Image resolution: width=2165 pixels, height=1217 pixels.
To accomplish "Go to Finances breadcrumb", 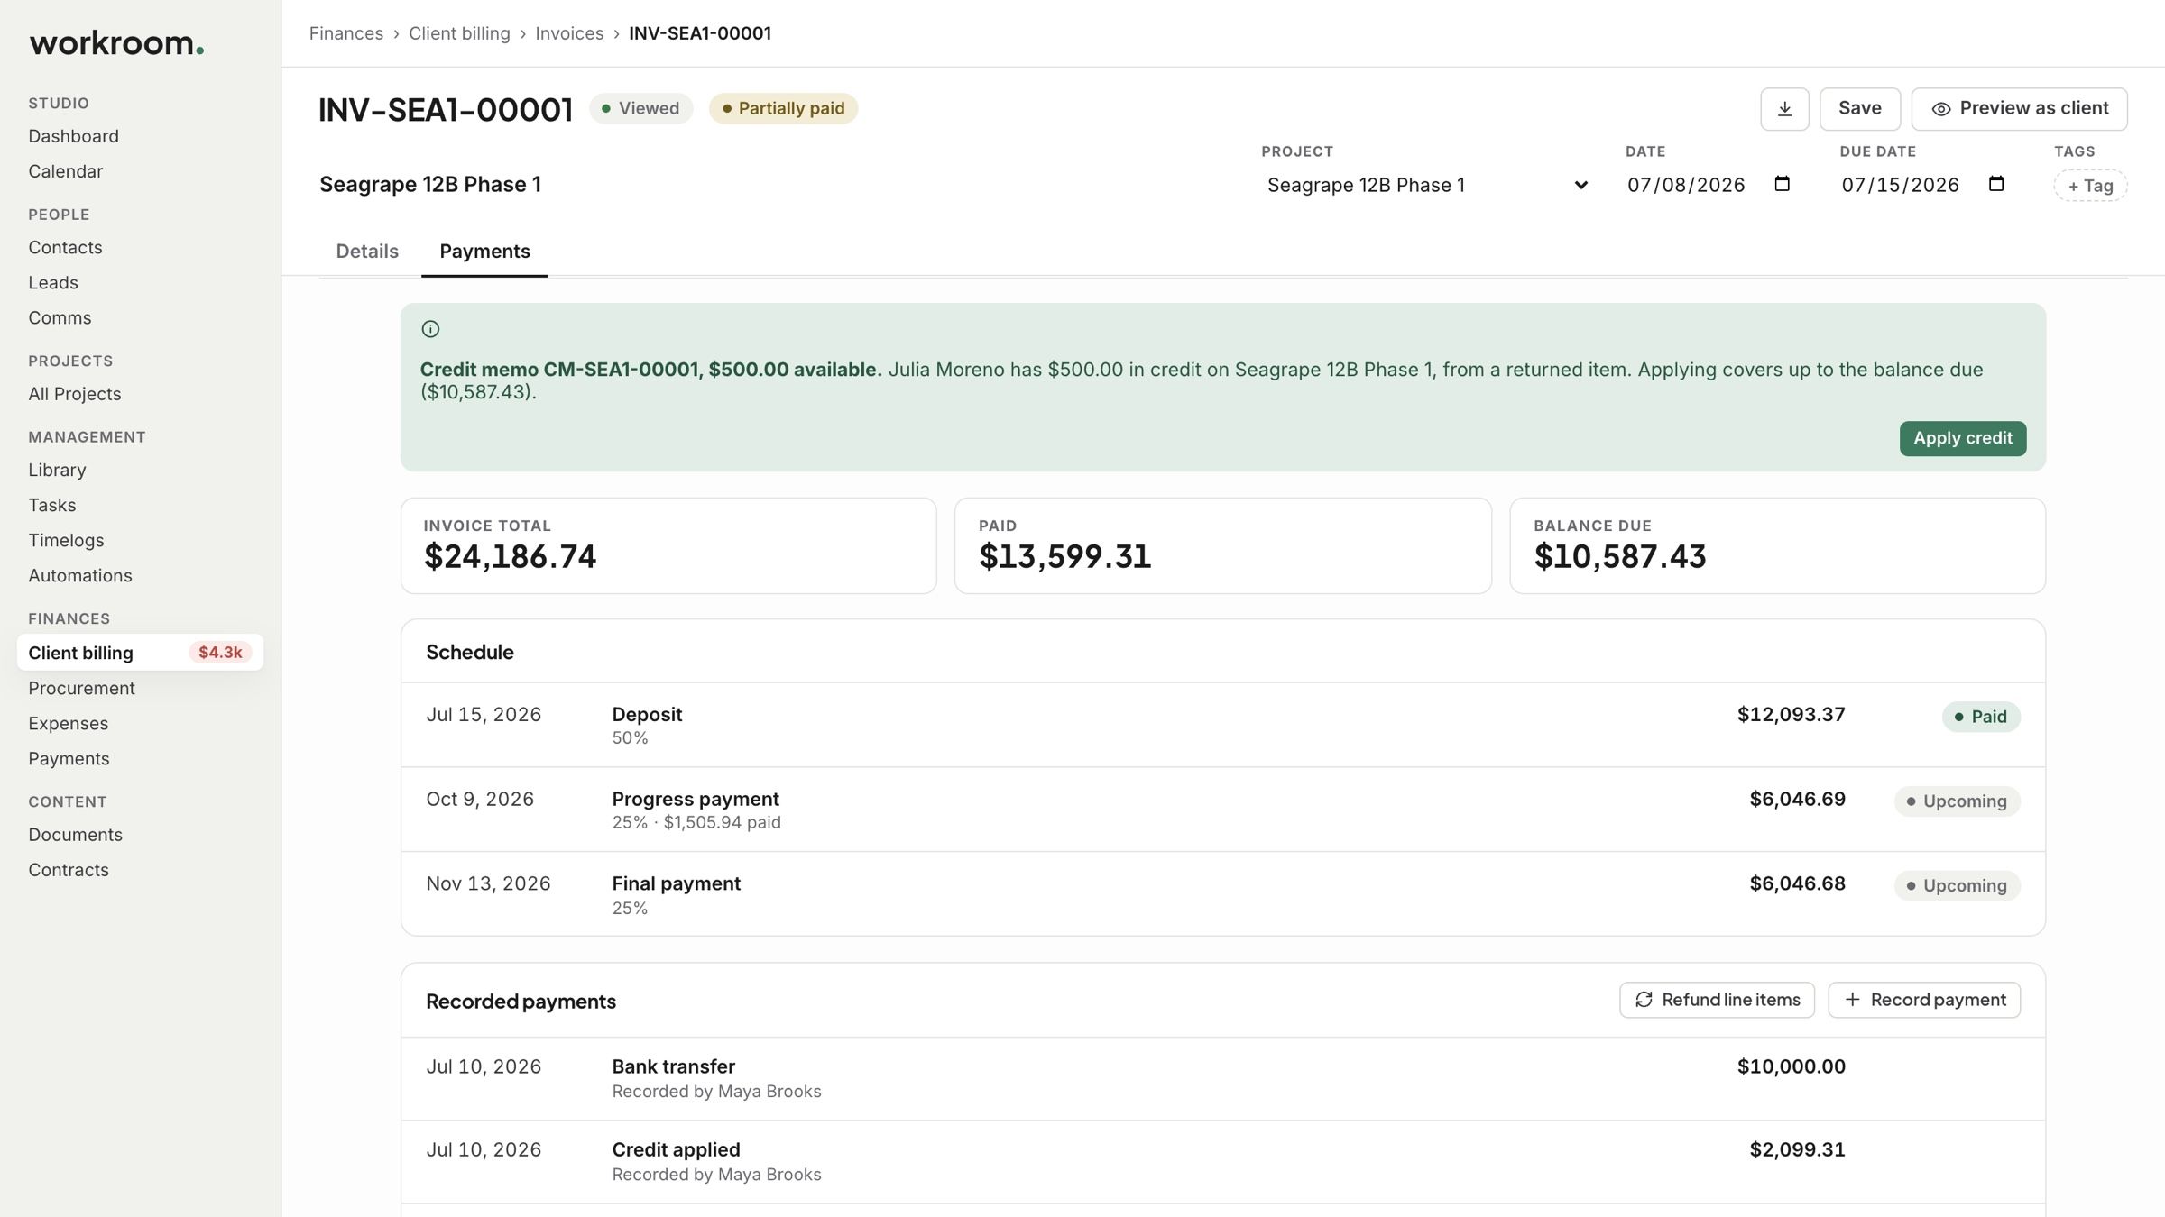I will click(x=346, y=33).
